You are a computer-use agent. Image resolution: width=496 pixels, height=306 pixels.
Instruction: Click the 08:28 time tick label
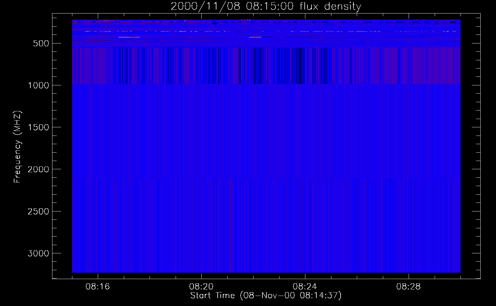(409, 287)
